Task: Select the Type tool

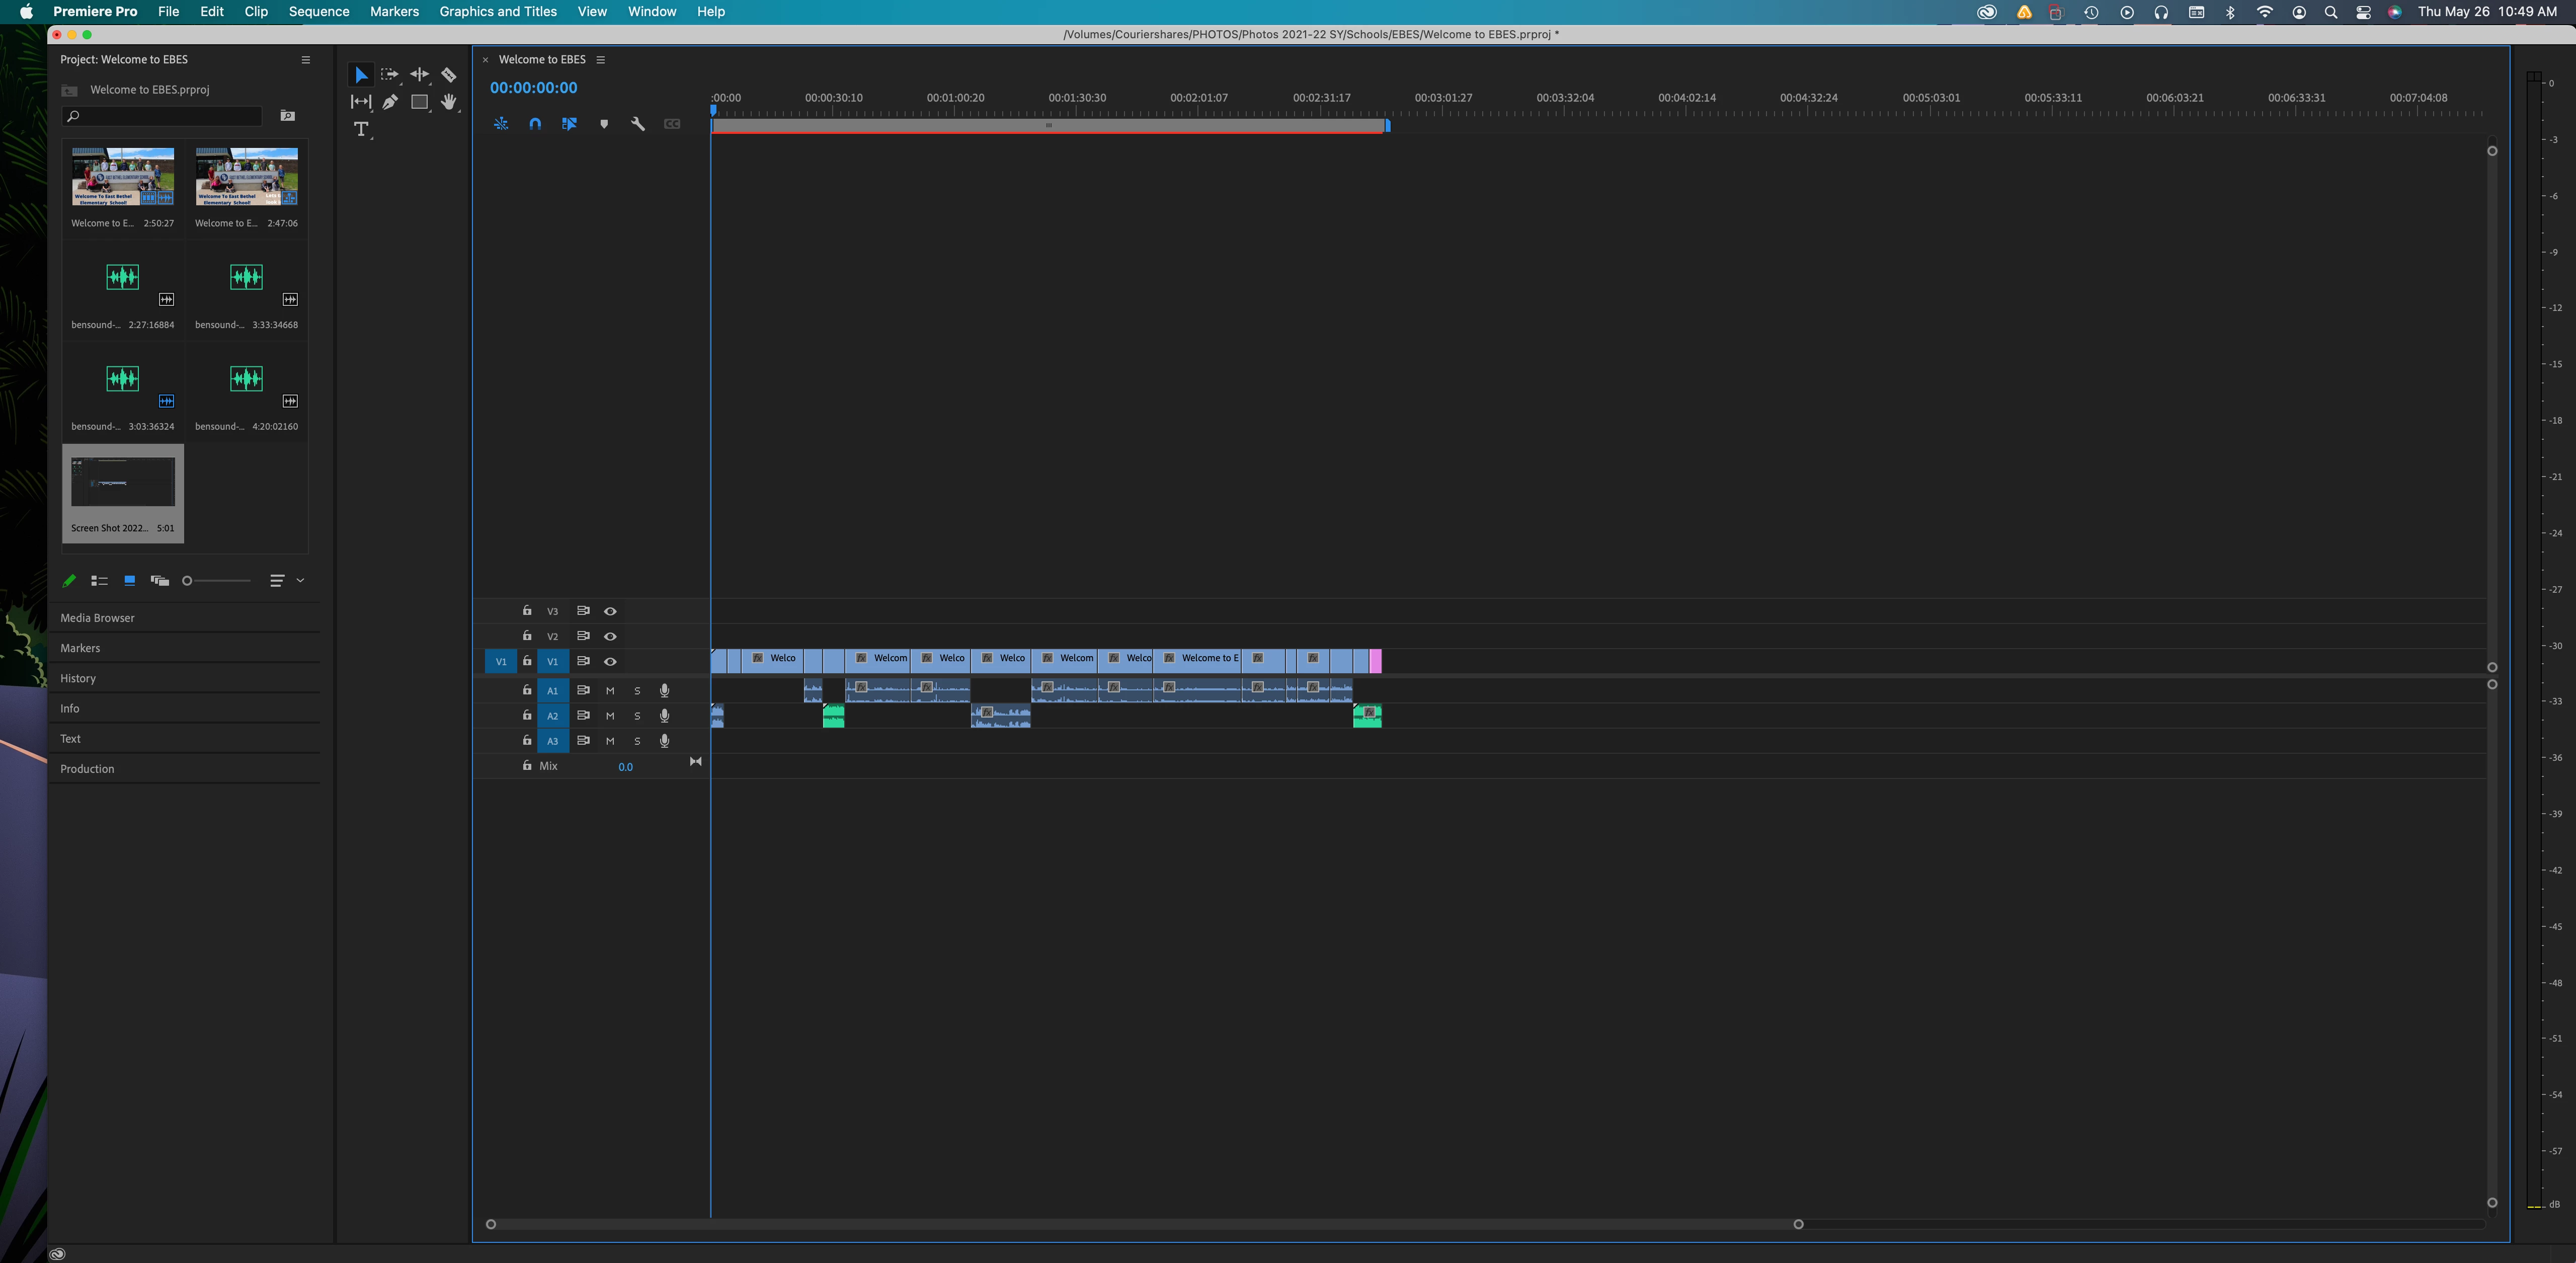Action: (x=361, y=129)
